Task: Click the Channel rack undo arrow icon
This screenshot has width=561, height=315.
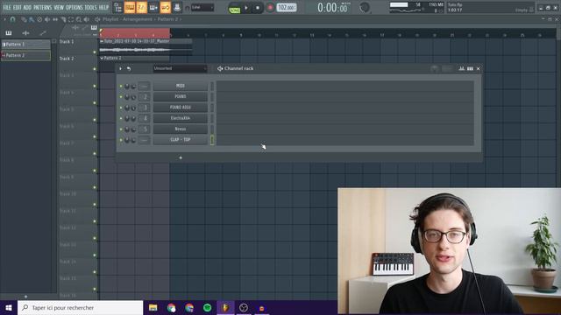Action: pos(129,68)
